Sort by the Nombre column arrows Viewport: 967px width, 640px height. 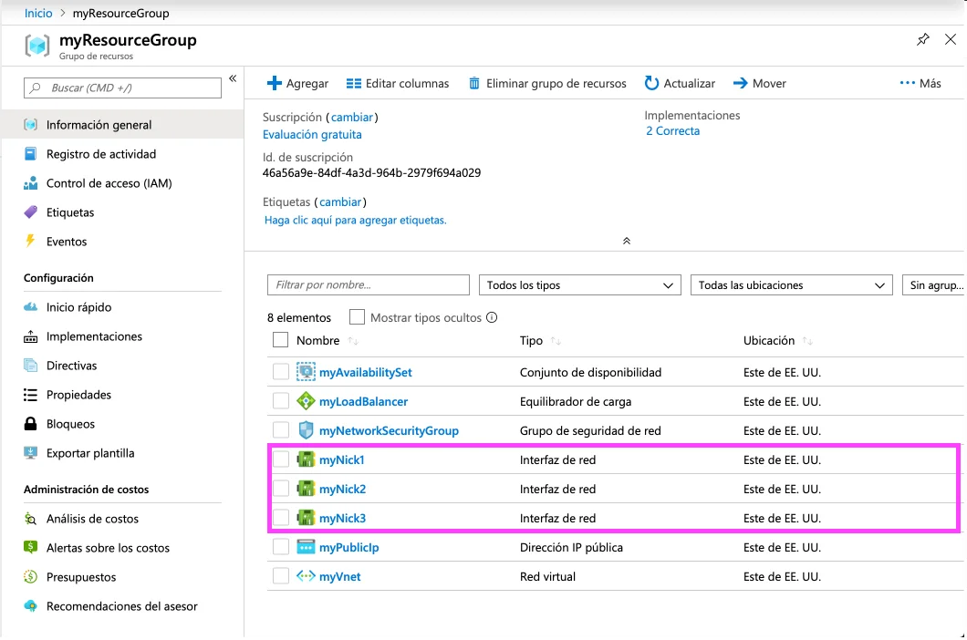click(x=353, y=340)
